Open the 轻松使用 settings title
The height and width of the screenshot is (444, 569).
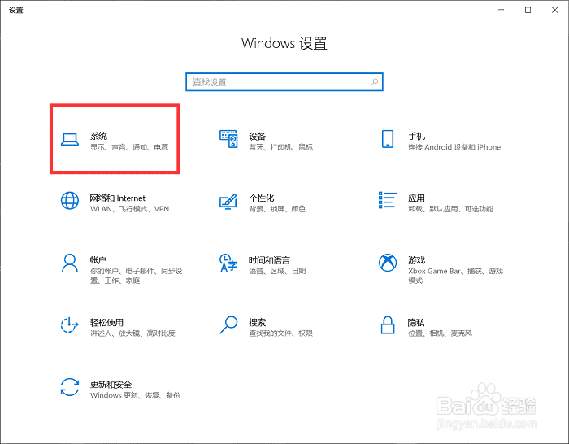pyautogui.click(x=106, y=322)
